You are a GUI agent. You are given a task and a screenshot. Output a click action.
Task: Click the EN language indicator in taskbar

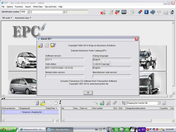coord(97,130)
